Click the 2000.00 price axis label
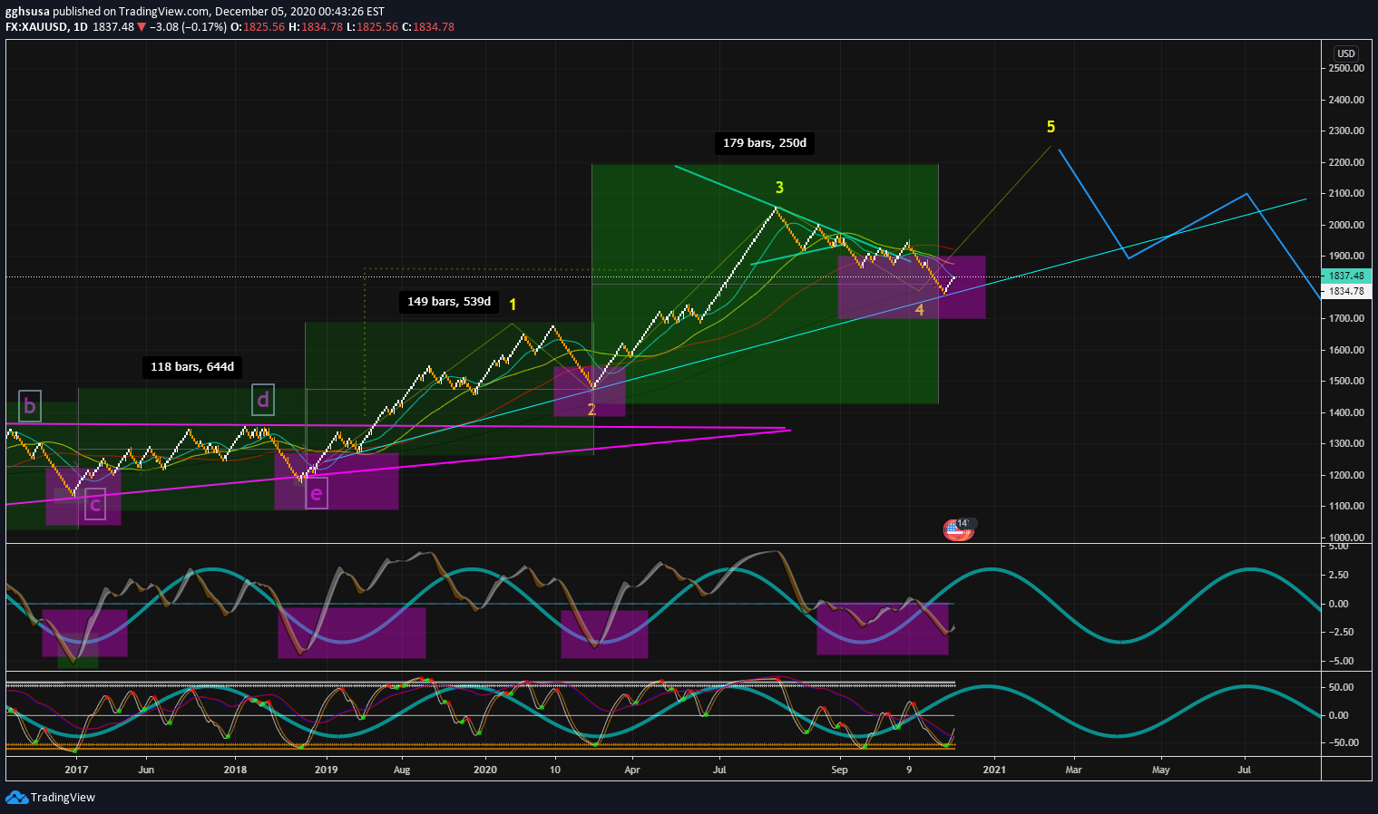The image size is (1378, 814). [x=1346, y=225]
